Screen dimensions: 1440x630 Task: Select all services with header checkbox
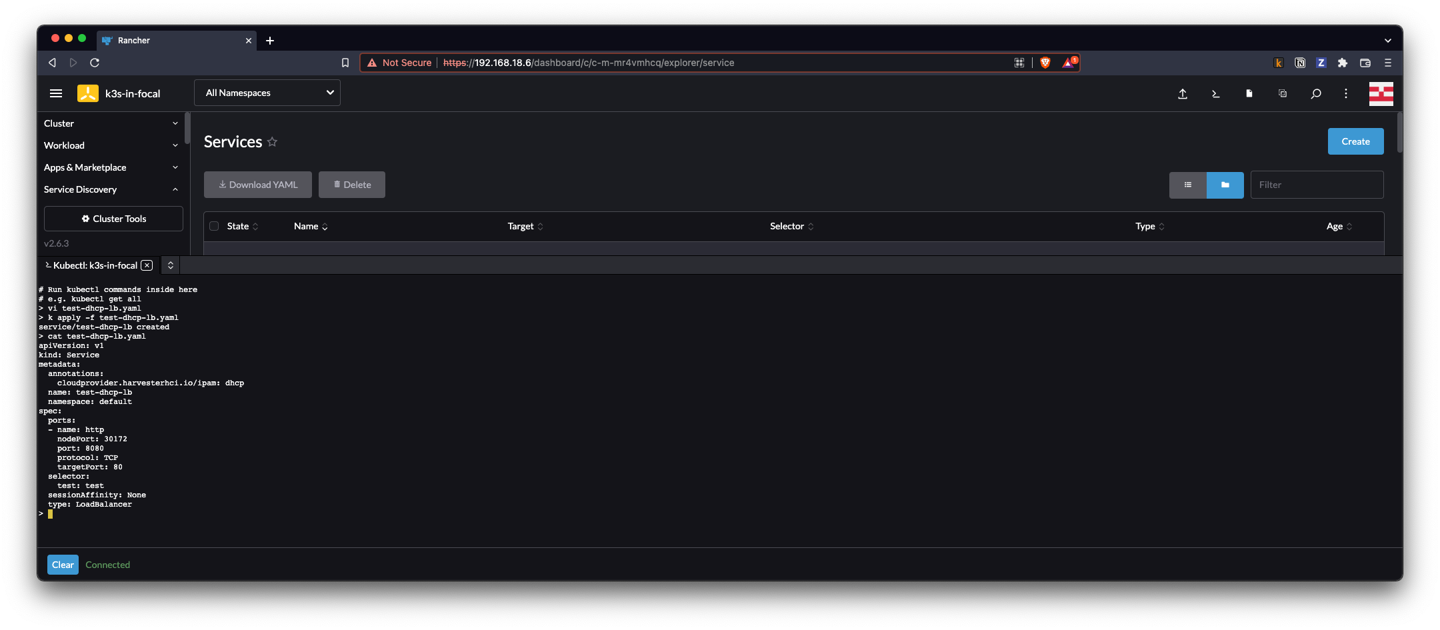point(214,226)
